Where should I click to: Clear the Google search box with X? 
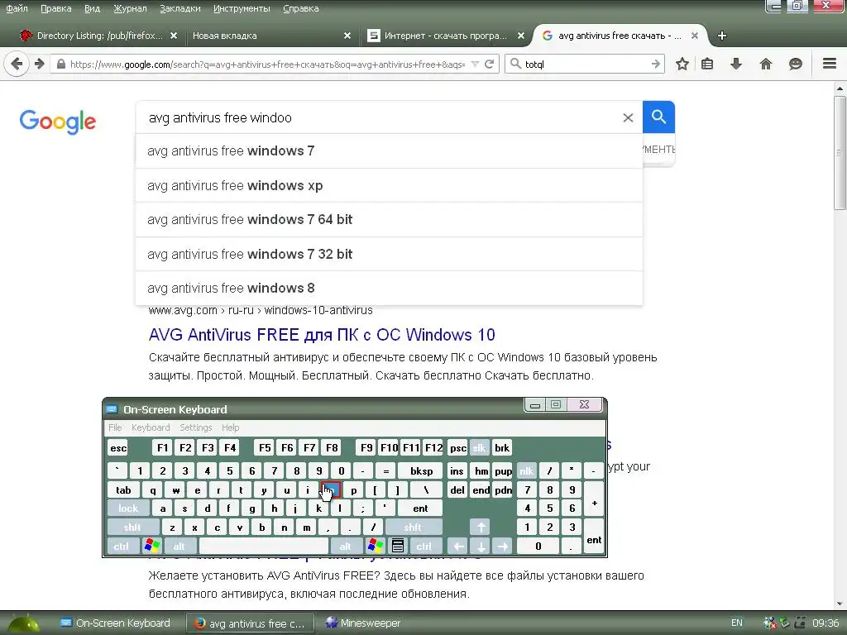point(628,117)
